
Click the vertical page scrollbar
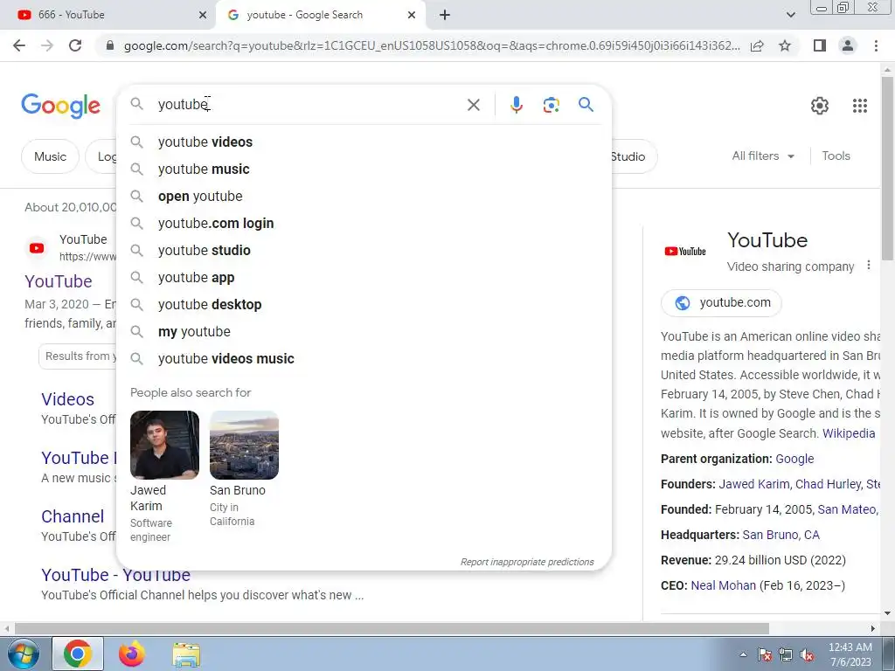point(888,169)
